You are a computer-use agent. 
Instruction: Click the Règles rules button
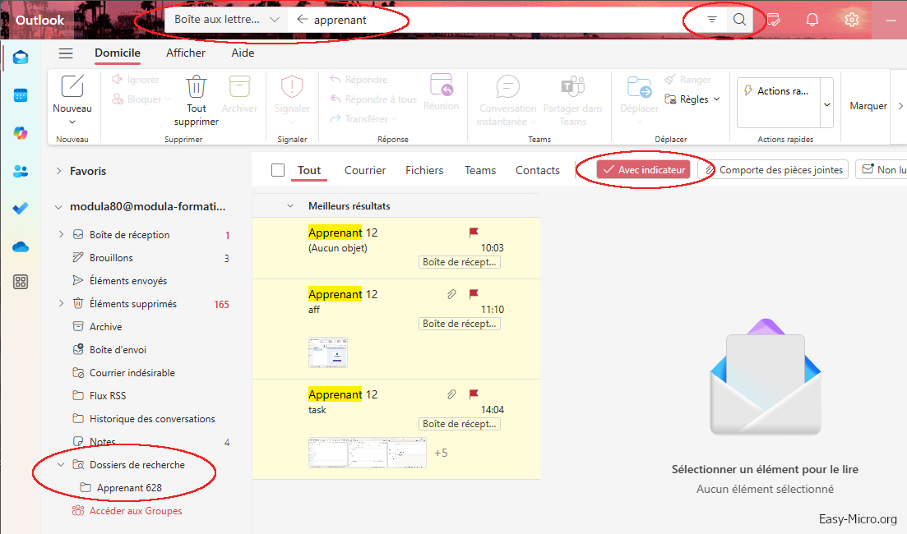pyautogui.click(x=692, y=99)
